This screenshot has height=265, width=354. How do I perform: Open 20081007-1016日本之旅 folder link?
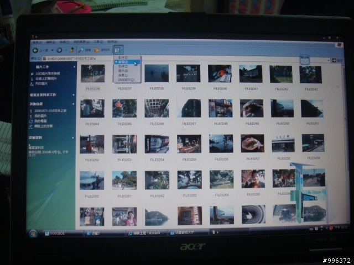click(48, 111)
